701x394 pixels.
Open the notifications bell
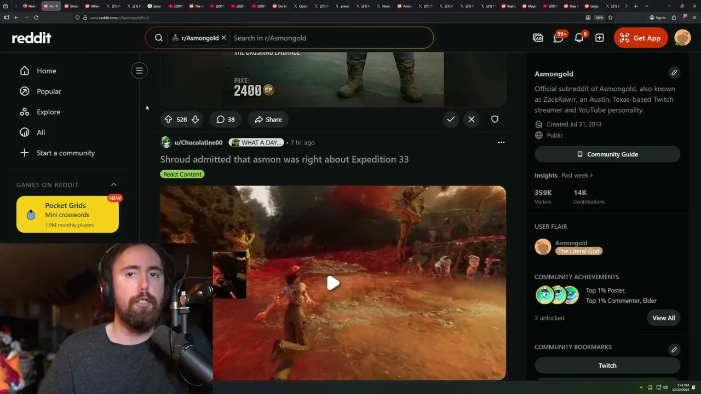[x=579, y=38]
